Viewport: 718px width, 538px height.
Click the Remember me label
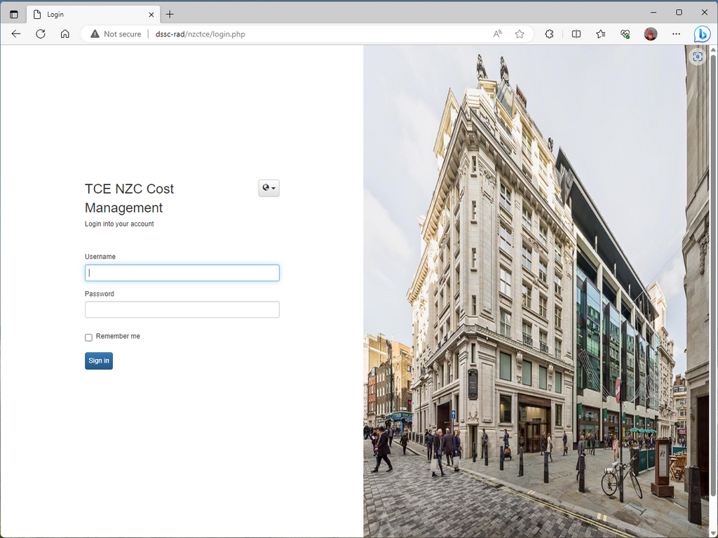point(118,336)
